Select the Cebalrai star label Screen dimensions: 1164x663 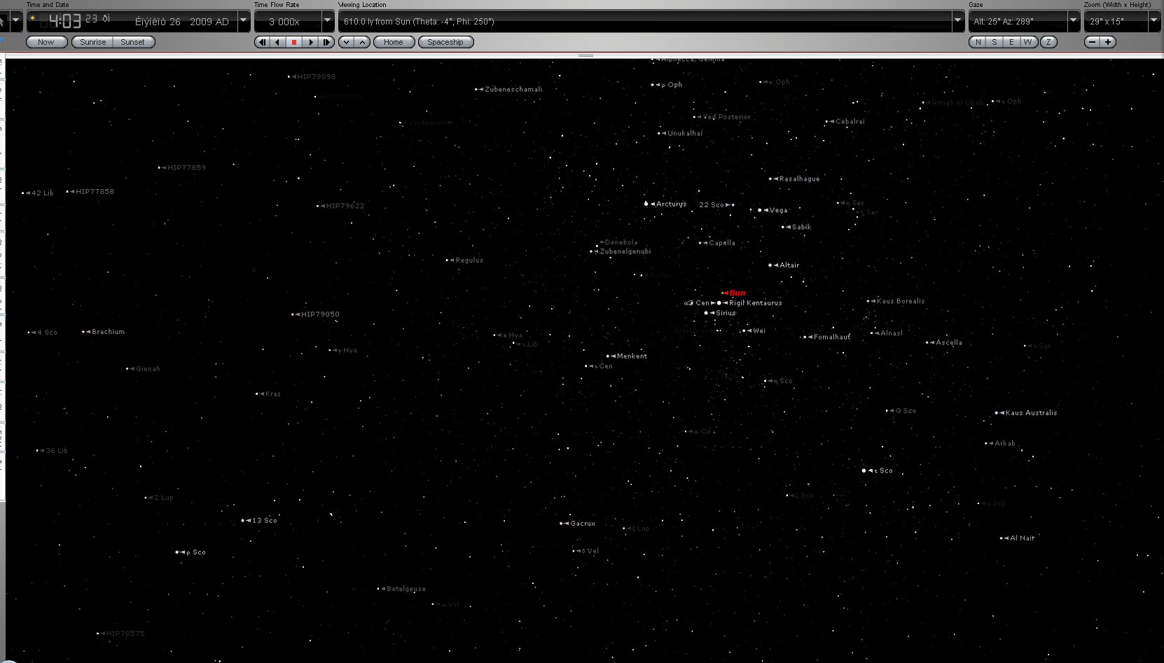[850, 121]
